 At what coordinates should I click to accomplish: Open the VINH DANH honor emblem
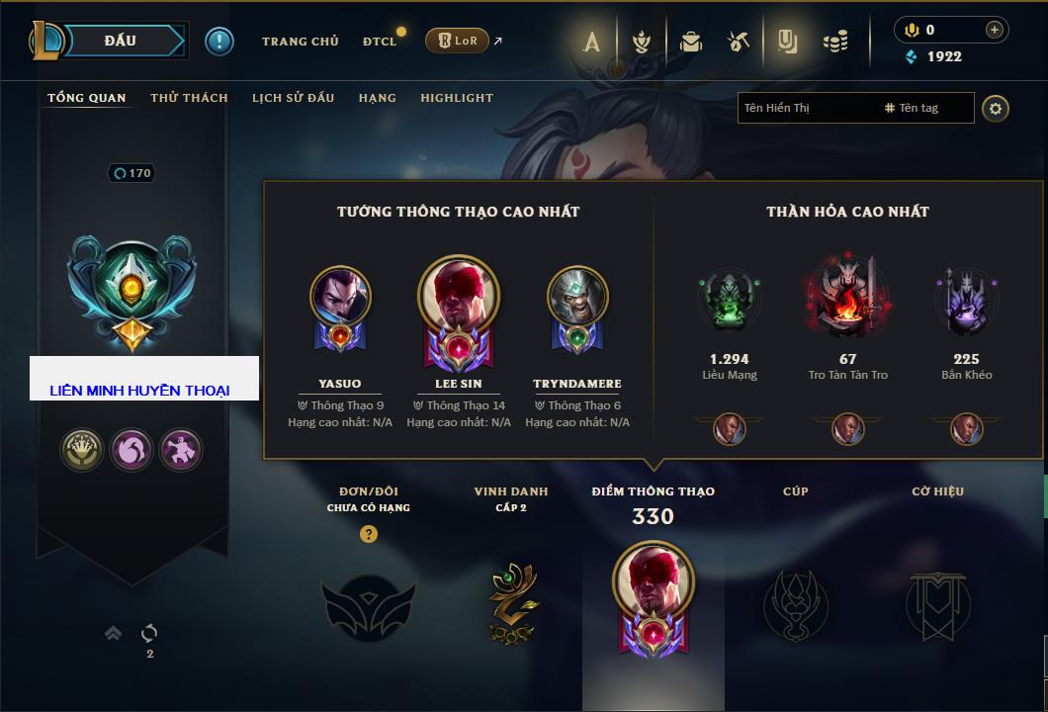(511, 603)
